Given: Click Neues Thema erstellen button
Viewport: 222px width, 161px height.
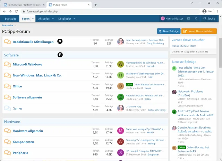Looking at the screenshot, I should [x=199, y=31].
